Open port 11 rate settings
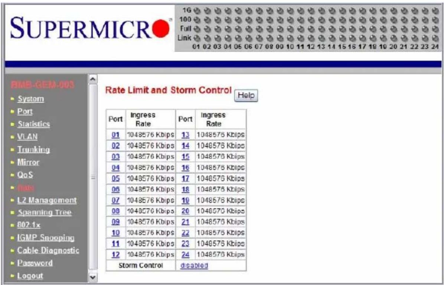Screen dimensions: 444x285 115,244
